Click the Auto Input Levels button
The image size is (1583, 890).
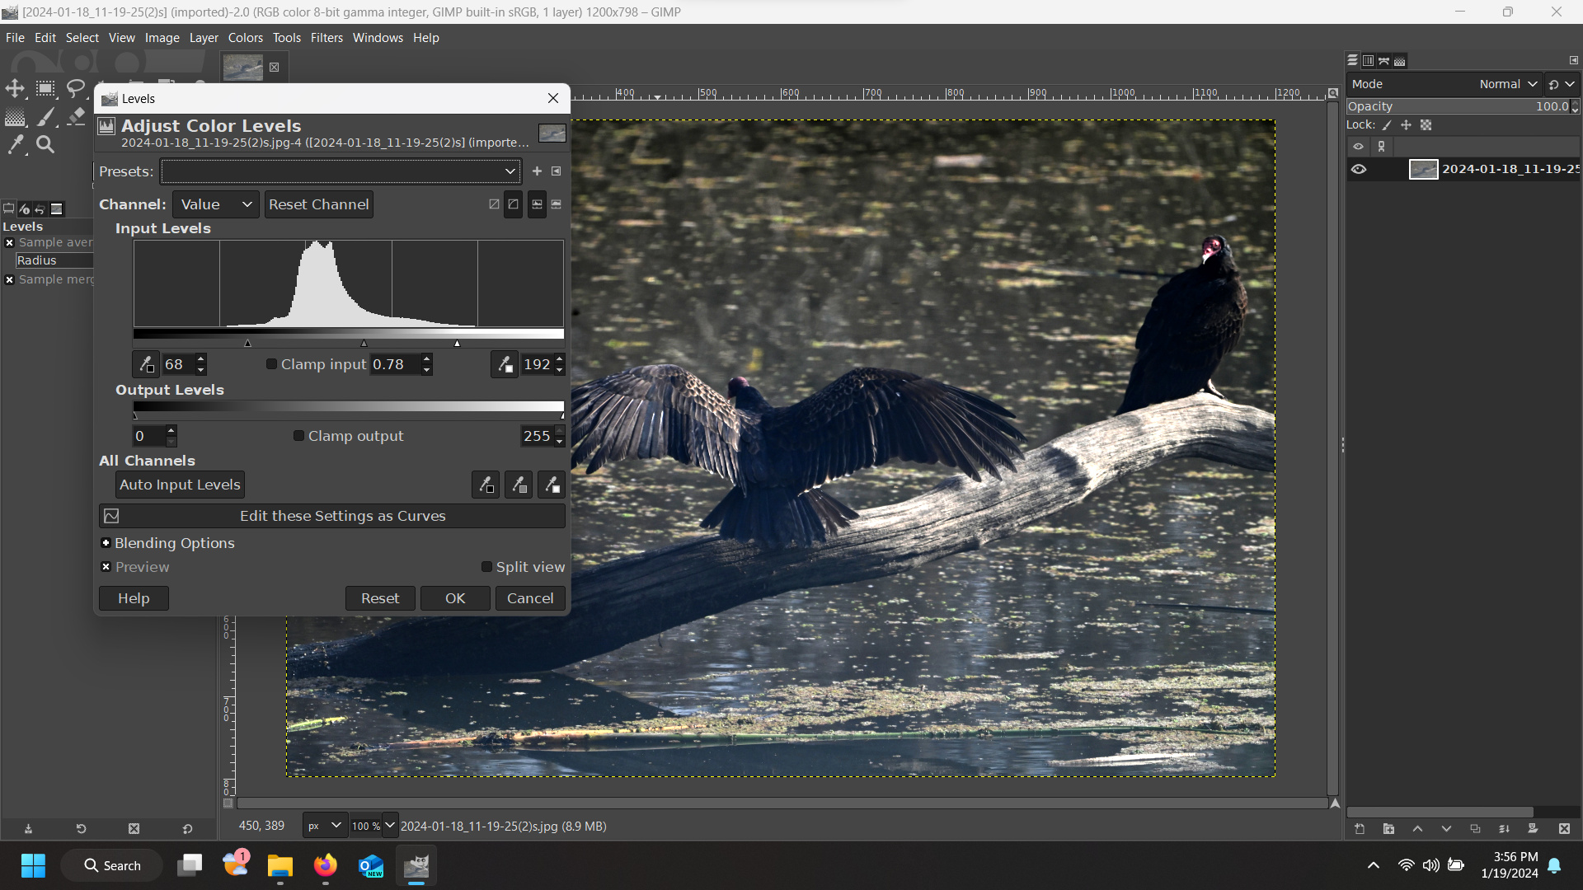[x=180, y=485]
